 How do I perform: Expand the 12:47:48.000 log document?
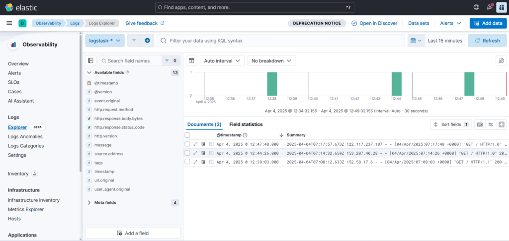pyautogui.click(x=195, y=144)
